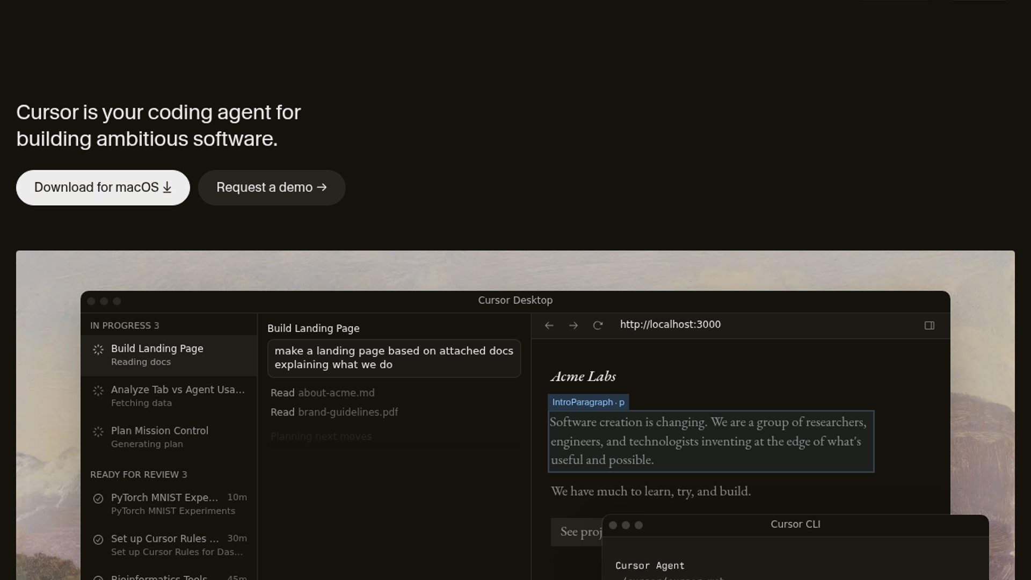The image size is (1031, 580).
Task: Click the first window dot of Cursor Desktop
Action: (91, 301)
